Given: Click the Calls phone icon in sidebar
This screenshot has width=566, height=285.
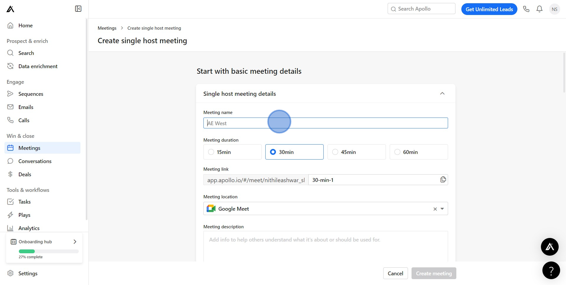Looking at the screenshot, I should [10, 120].
